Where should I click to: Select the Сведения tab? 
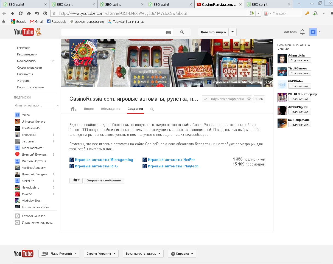[135, 109]
